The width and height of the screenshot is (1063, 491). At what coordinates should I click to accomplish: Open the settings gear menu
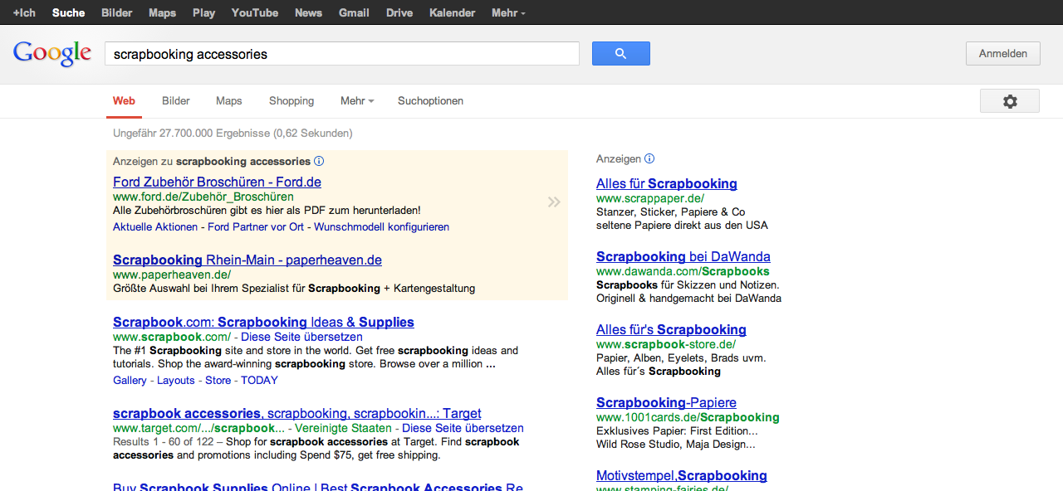tap(1009, 101)
